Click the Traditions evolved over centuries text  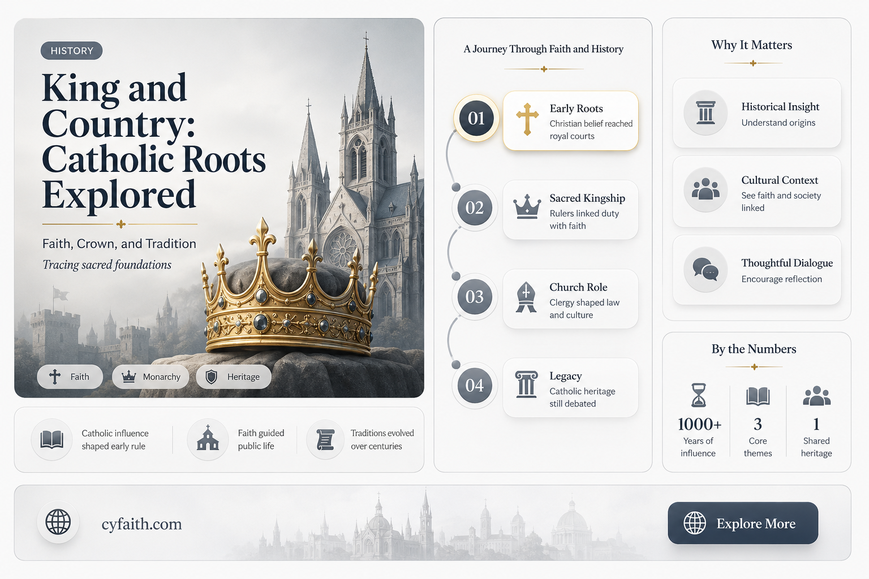point(382,440)
